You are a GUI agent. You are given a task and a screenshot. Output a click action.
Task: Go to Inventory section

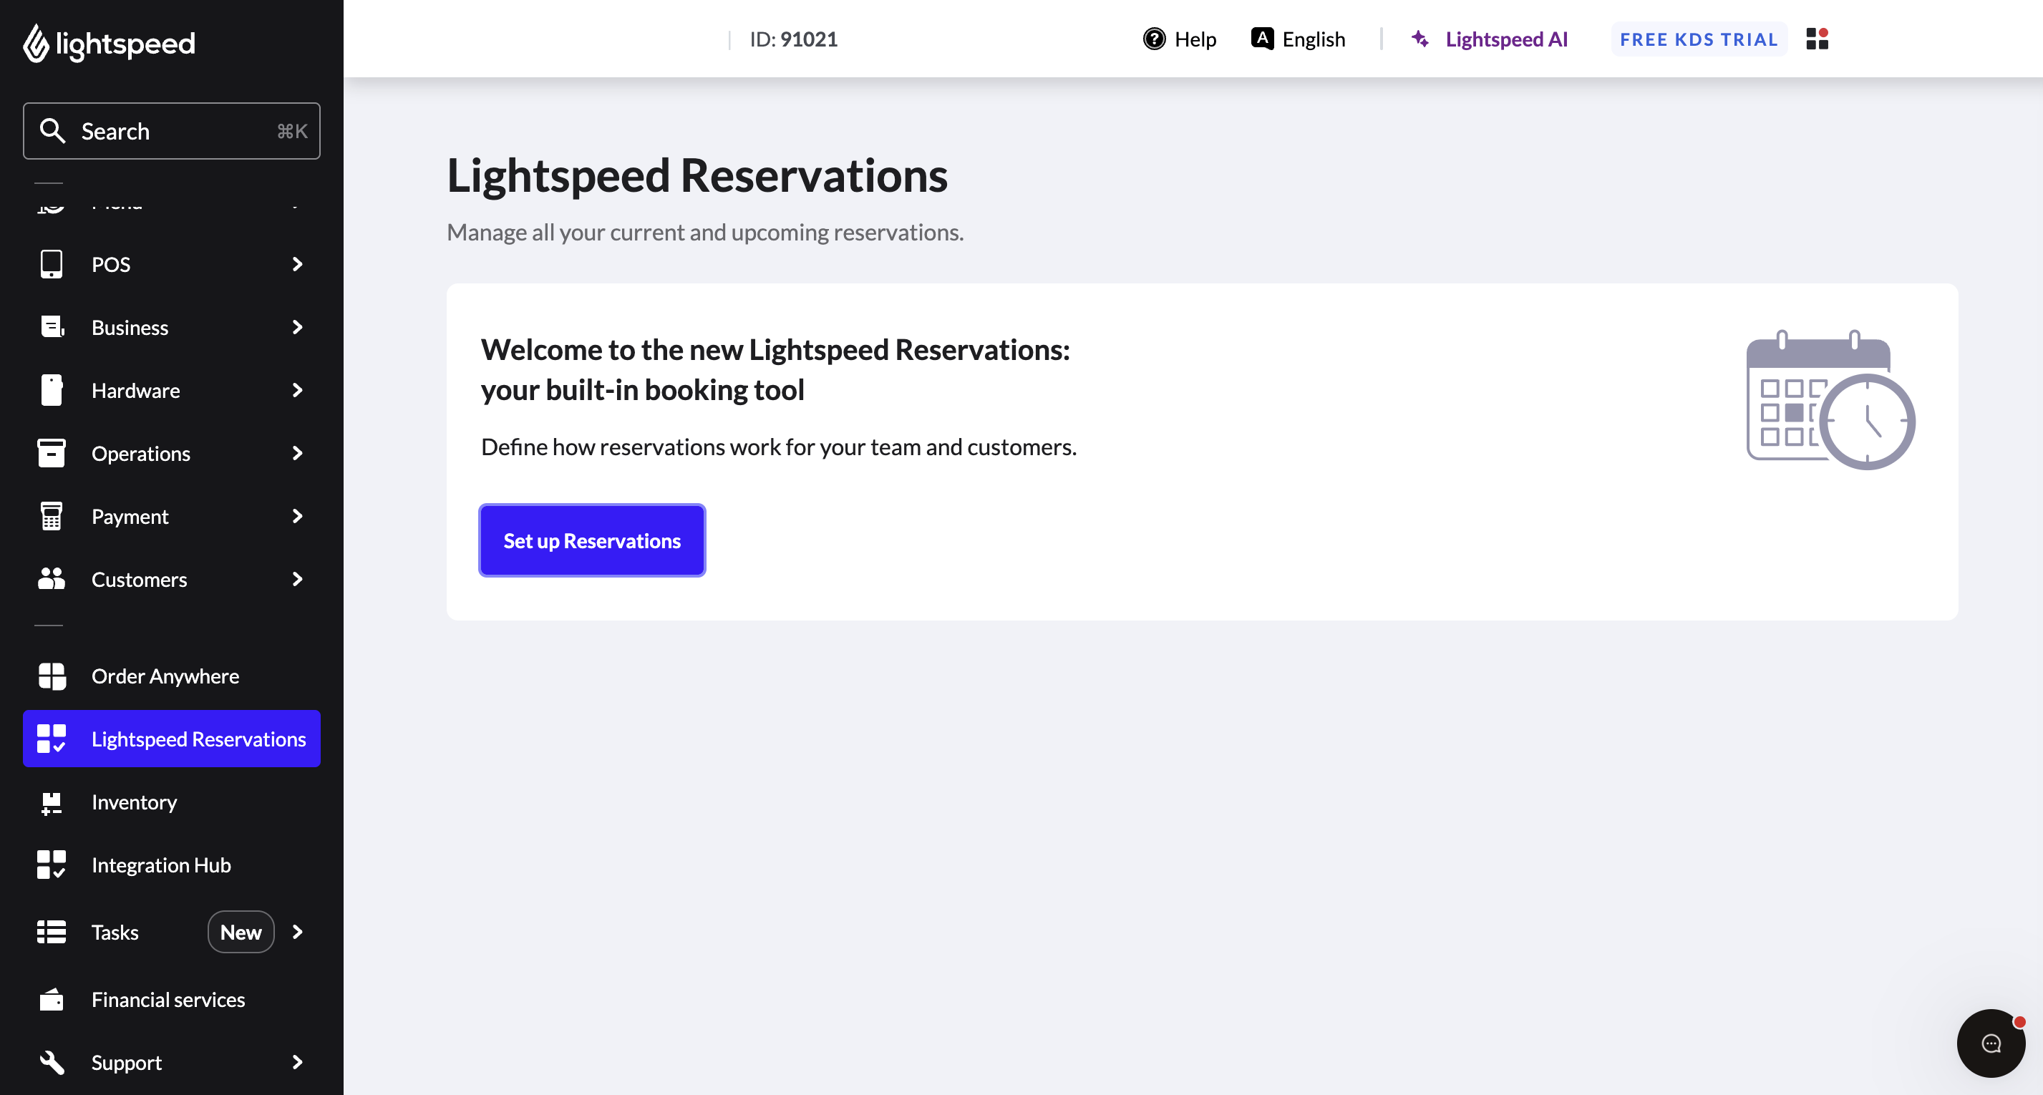tap(171, 802)
